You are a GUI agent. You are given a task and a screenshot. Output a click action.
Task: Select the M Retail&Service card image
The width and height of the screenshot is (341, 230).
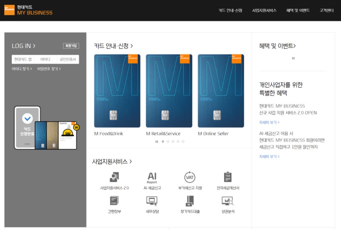(x=169, y=91)
